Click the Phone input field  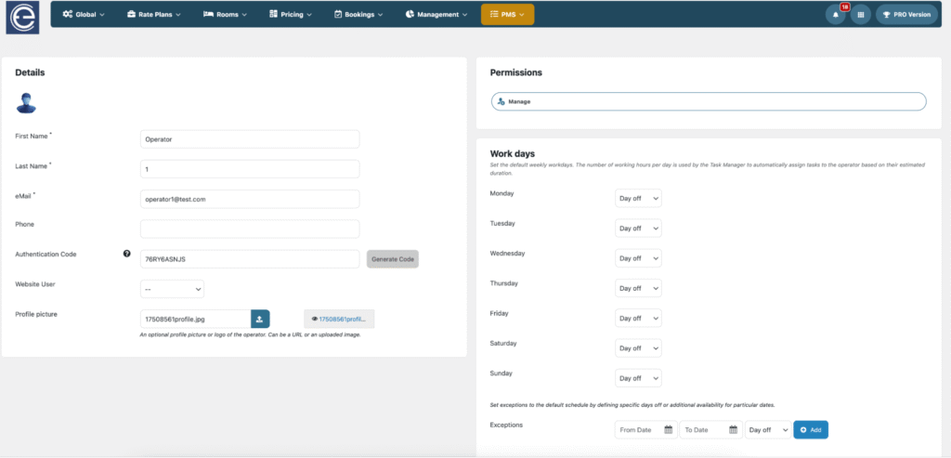coord(249,229)
